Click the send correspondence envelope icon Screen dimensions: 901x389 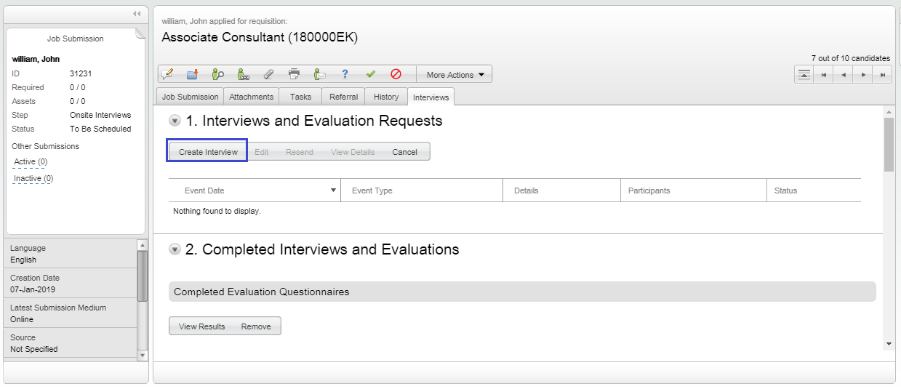click(319, 74)
